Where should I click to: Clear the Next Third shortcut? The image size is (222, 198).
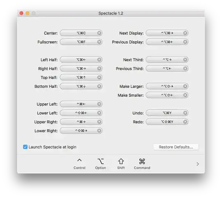click(185, 59)
